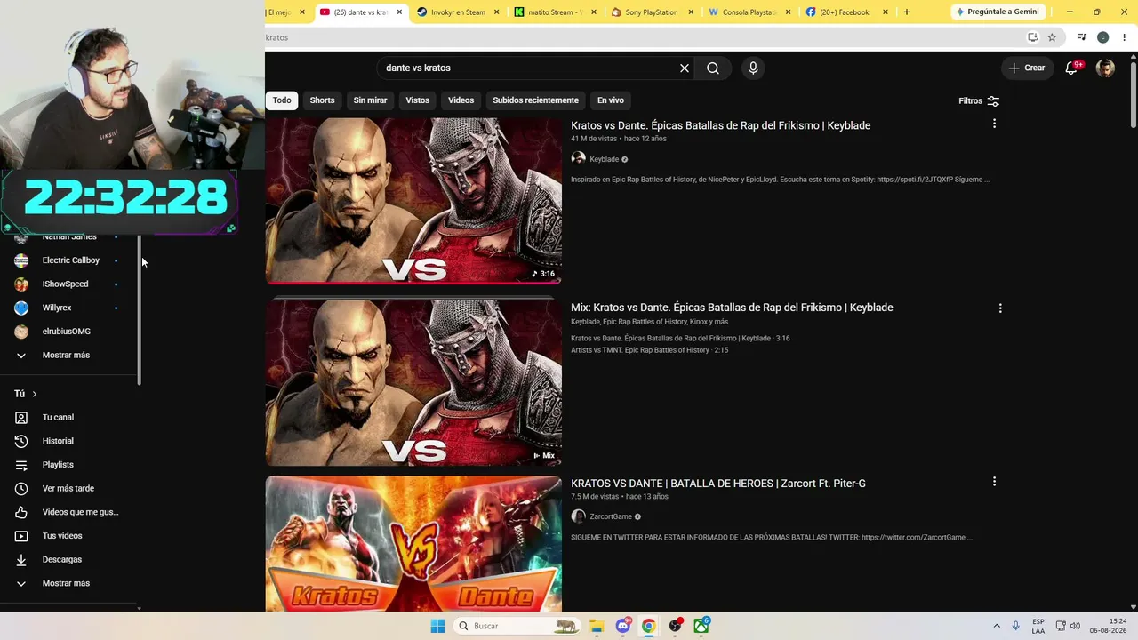The width and height of the screenshot is (1138, 640).
Task: Open the first Kratos vs Dante thumbnail
Action: pos(413,201)
